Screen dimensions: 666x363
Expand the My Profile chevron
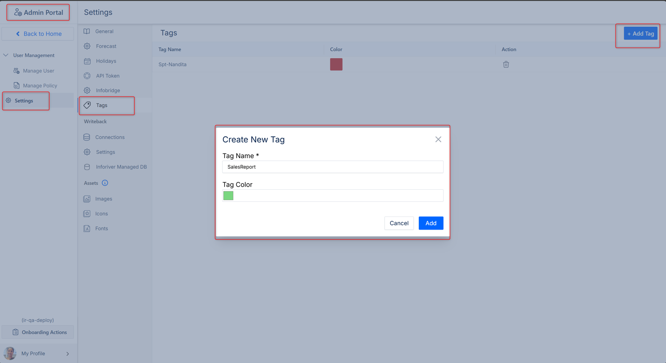click(68, 353)
